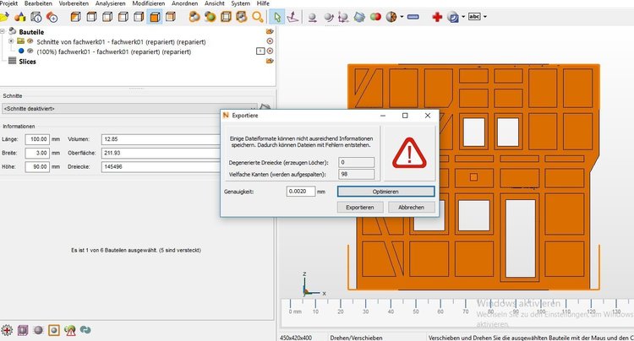Select the Slices tree item
Image resolution: width=634 pixels, height=341 pixels.
pyautogui.click(x=27, y=62)
